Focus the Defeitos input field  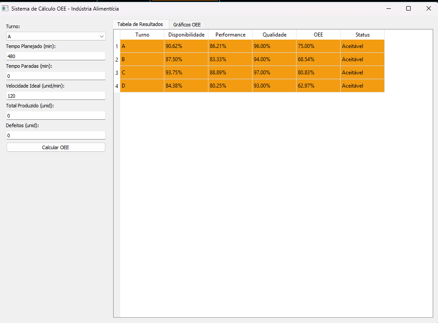[56, 135]
